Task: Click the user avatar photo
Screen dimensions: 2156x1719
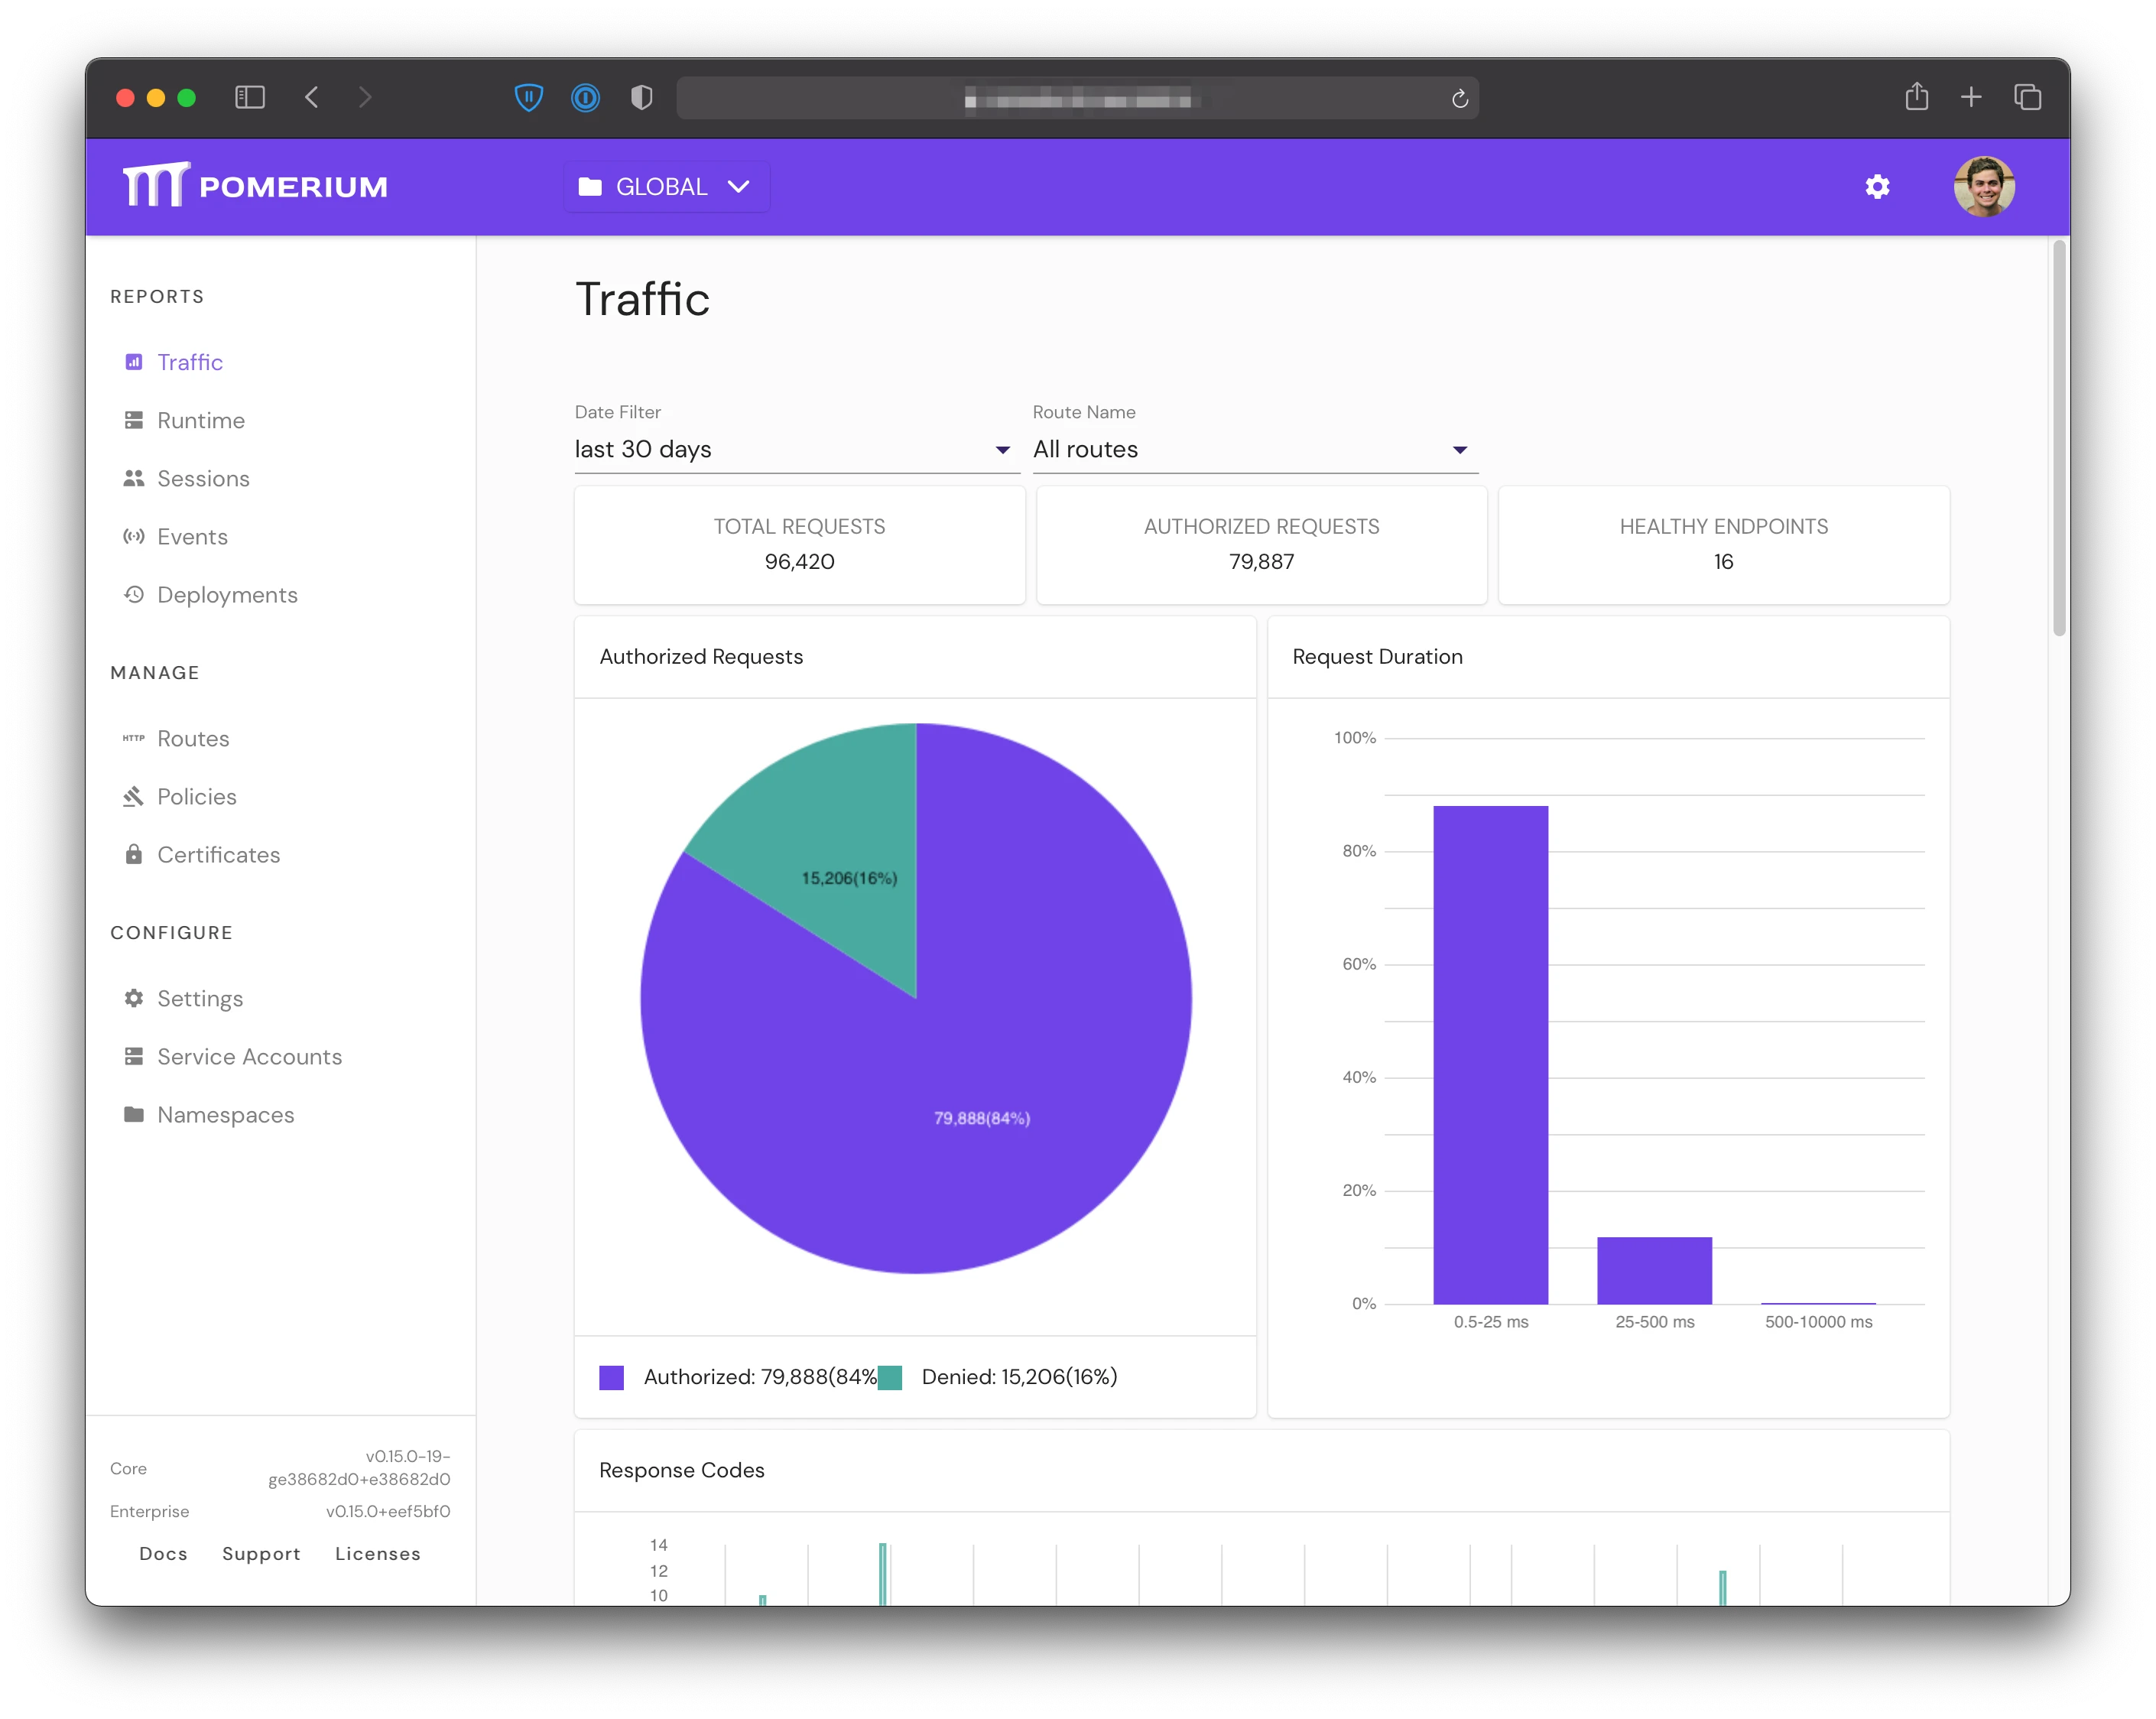Action: click(x=1986, y=187)
